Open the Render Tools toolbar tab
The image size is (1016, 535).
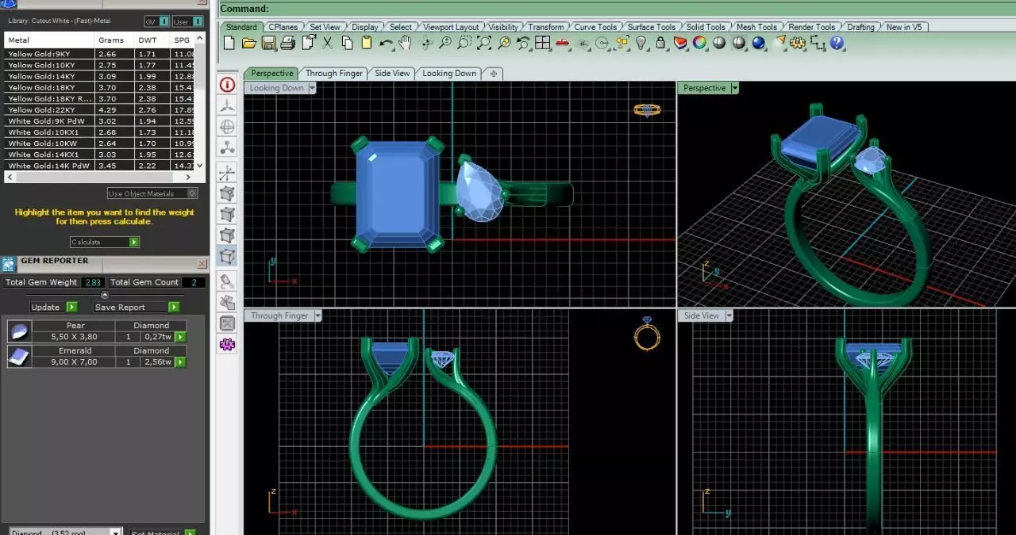pyautogui.click(x=813, y=27)
